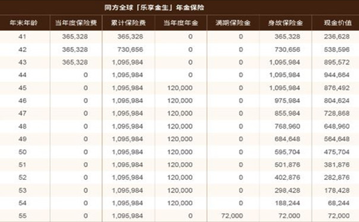Click cash value 728,868
Screen dimensions: 359x222
click(x=337, y=113)
